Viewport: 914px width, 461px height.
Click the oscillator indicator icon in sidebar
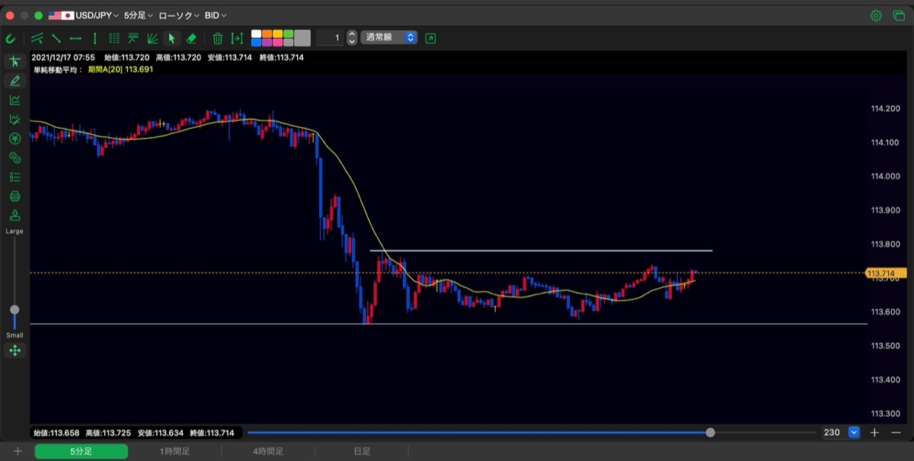(x=14, y=119)
